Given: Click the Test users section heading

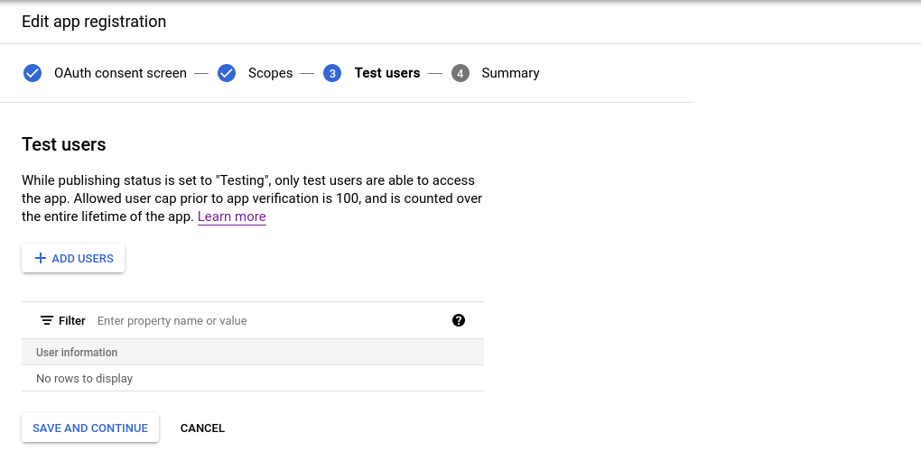Looking at the screenshot, I should click(64, 144).
